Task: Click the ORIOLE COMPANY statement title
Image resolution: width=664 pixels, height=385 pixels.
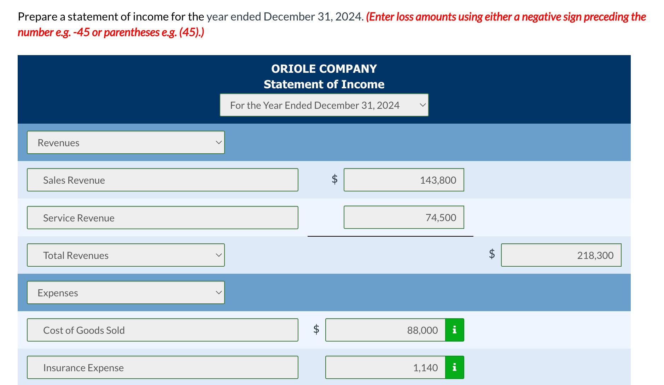Action: point(324,68)
